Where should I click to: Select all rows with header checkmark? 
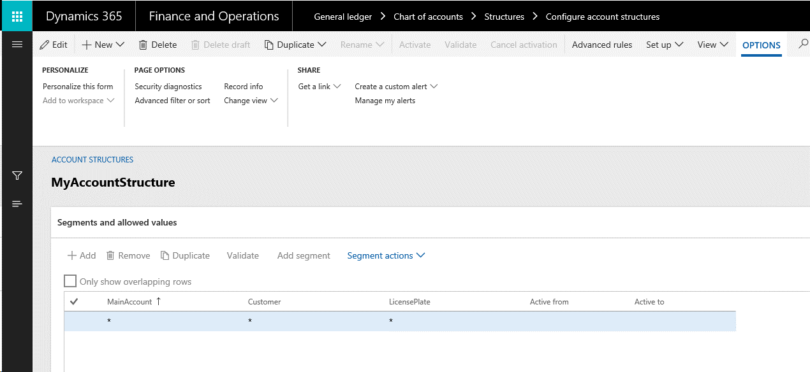click(x=74, y=301)
